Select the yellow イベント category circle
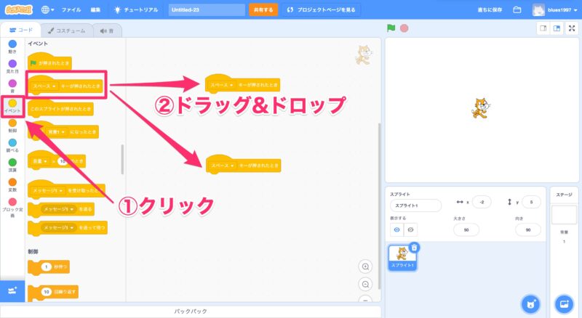 point(12,102)
